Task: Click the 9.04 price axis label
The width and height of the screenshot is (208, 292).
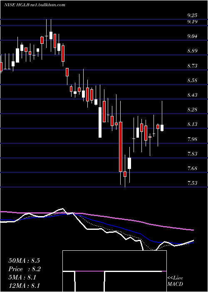Action: [x=192, y=36]
